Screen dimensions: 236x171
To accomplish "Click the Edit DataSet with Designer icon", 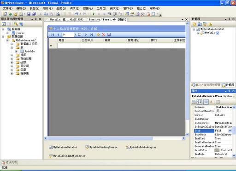I will 200,24.
